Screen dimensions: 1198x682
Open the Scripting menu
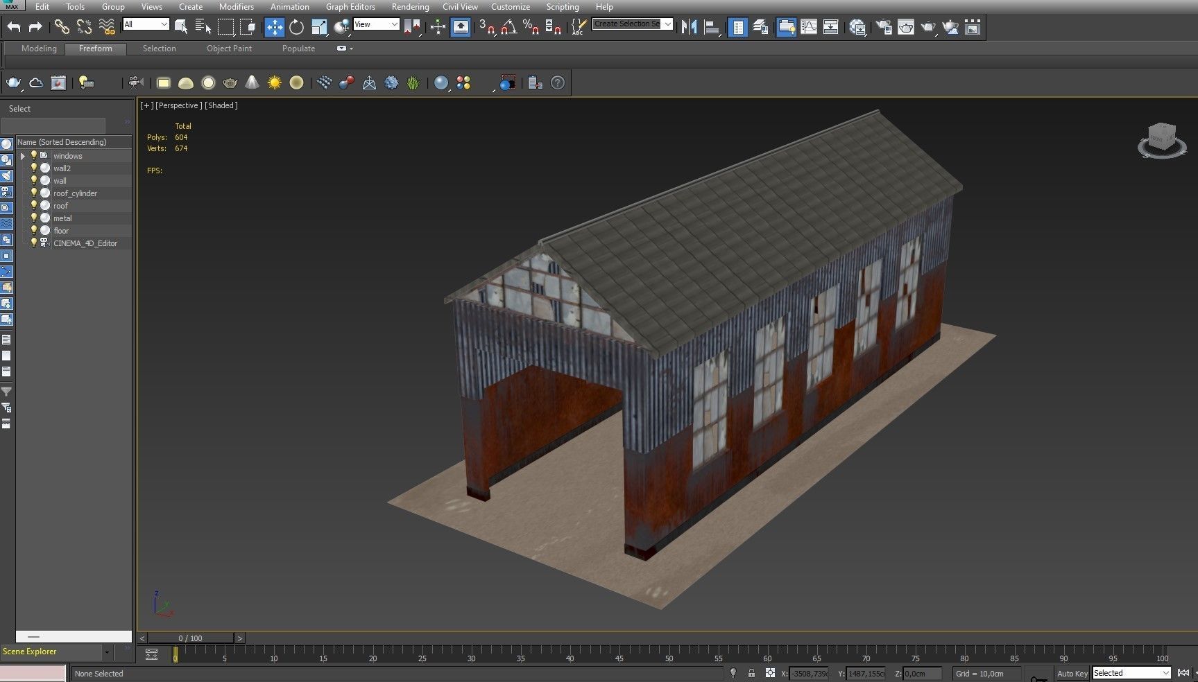[562, 7]
